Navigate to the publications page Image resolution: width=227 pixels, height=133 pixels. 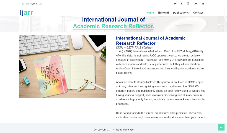tap(181, 13)
